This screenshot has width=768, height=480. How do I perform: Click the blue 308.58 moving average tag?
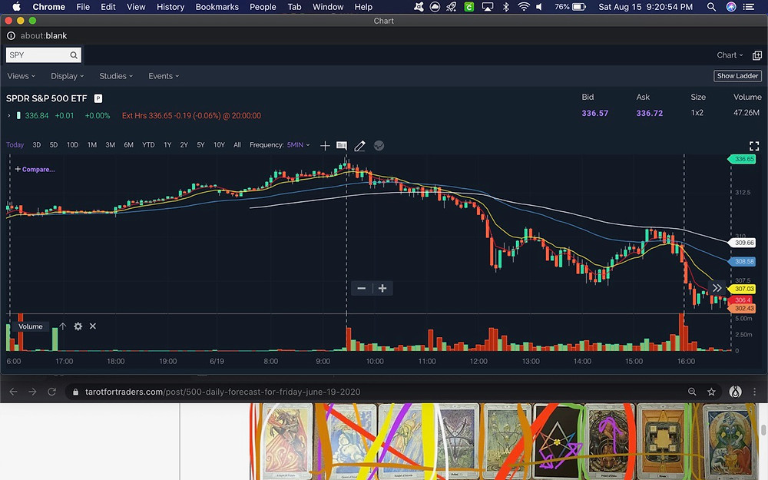pos(743,262)
